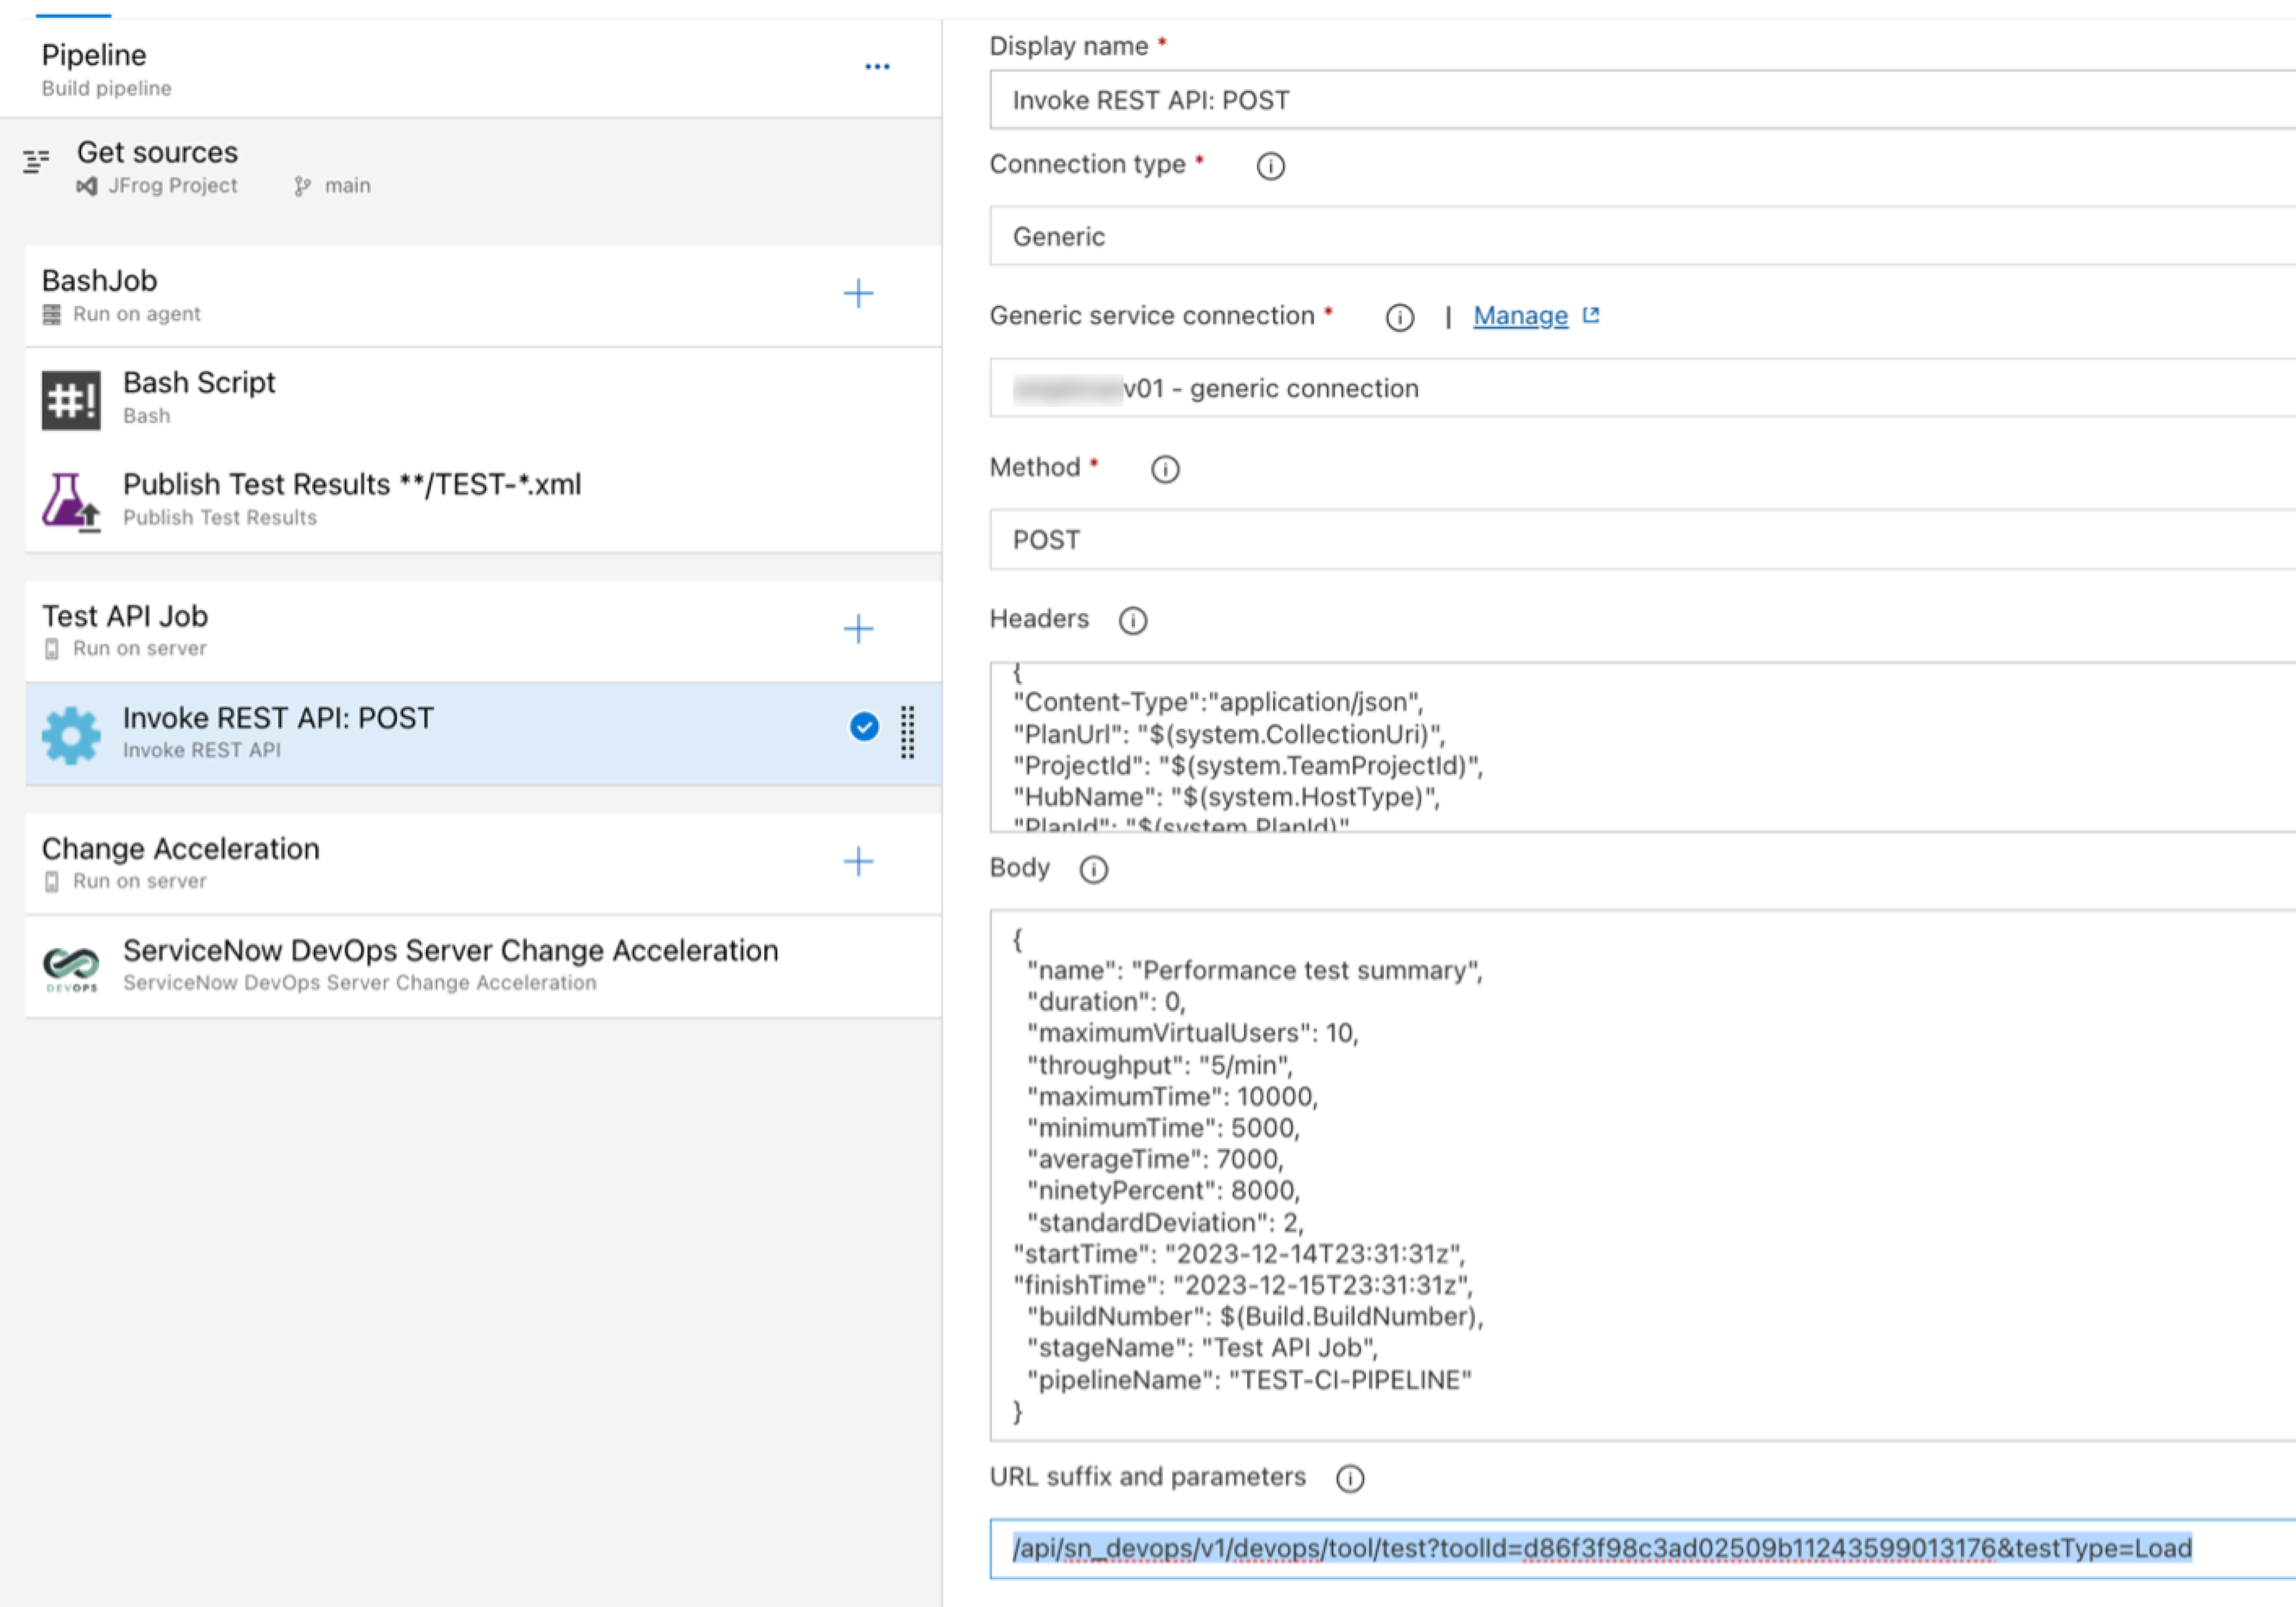Image resolution: width=2296 pixels, height=1607 pixels.
Task: Show Body info tooltip
Action: pos(1094,870)
